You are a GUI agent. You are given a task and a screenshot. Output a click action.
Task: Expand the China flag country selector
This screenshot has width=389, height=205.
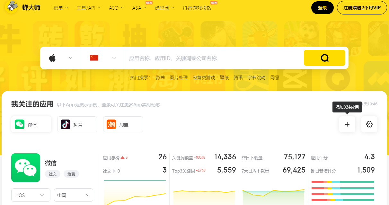pos(103,58)
